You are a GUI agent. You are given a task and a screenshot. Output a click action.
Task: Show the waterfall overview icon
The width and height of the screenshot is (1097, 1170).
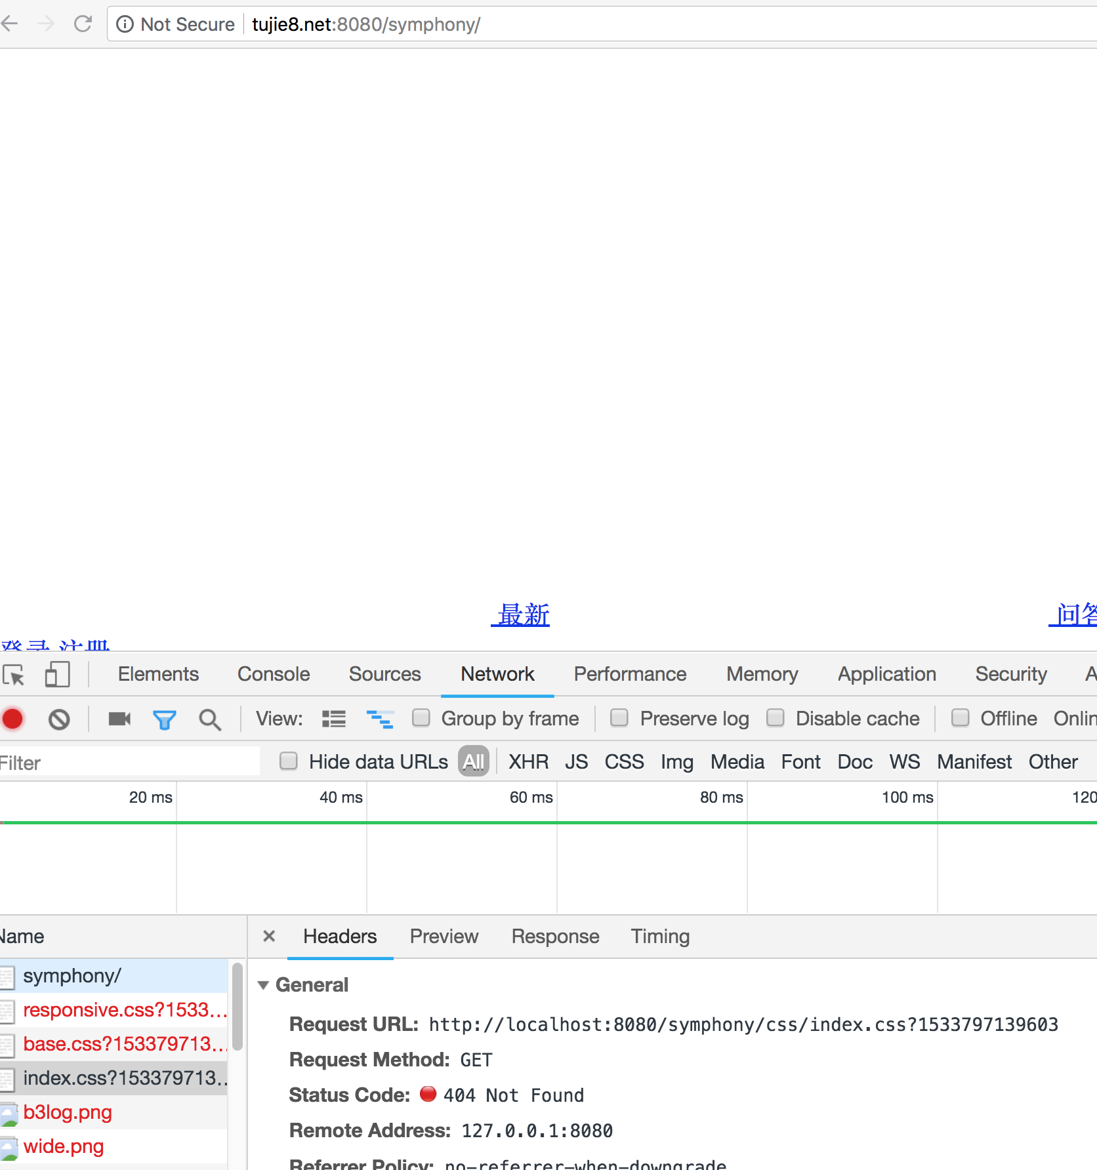point(380,719)
